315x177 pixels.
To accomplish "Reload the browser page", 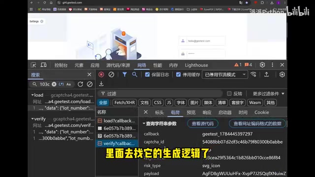I will pyautogui.click(x=45, y=2).
